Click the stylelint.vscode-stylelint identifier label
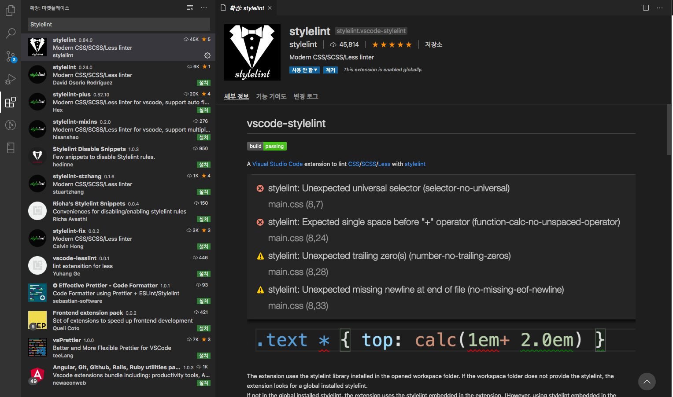The width and height of the screenshot is (673, 397). (371, 31)
